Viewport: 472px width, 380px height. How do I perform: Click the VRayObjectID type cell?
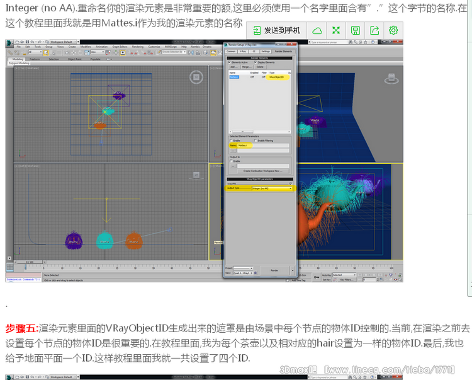[x=277, y=77]
